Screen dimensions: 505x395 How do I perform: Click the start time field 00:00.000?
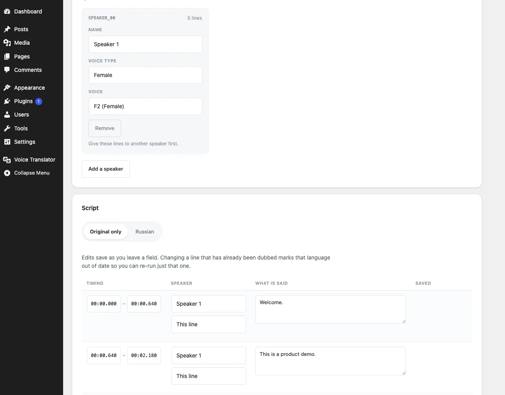pos(104,304)
